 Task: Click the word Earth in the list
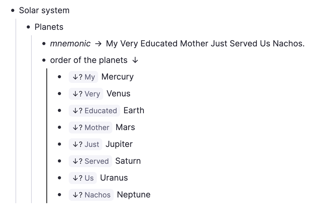(x=134, y=111)
